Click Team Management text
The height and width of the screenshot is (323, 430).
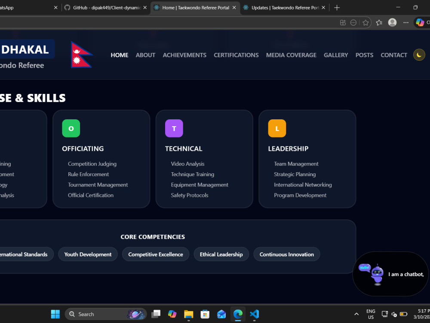pyautogui.click(x=296, y=164)
